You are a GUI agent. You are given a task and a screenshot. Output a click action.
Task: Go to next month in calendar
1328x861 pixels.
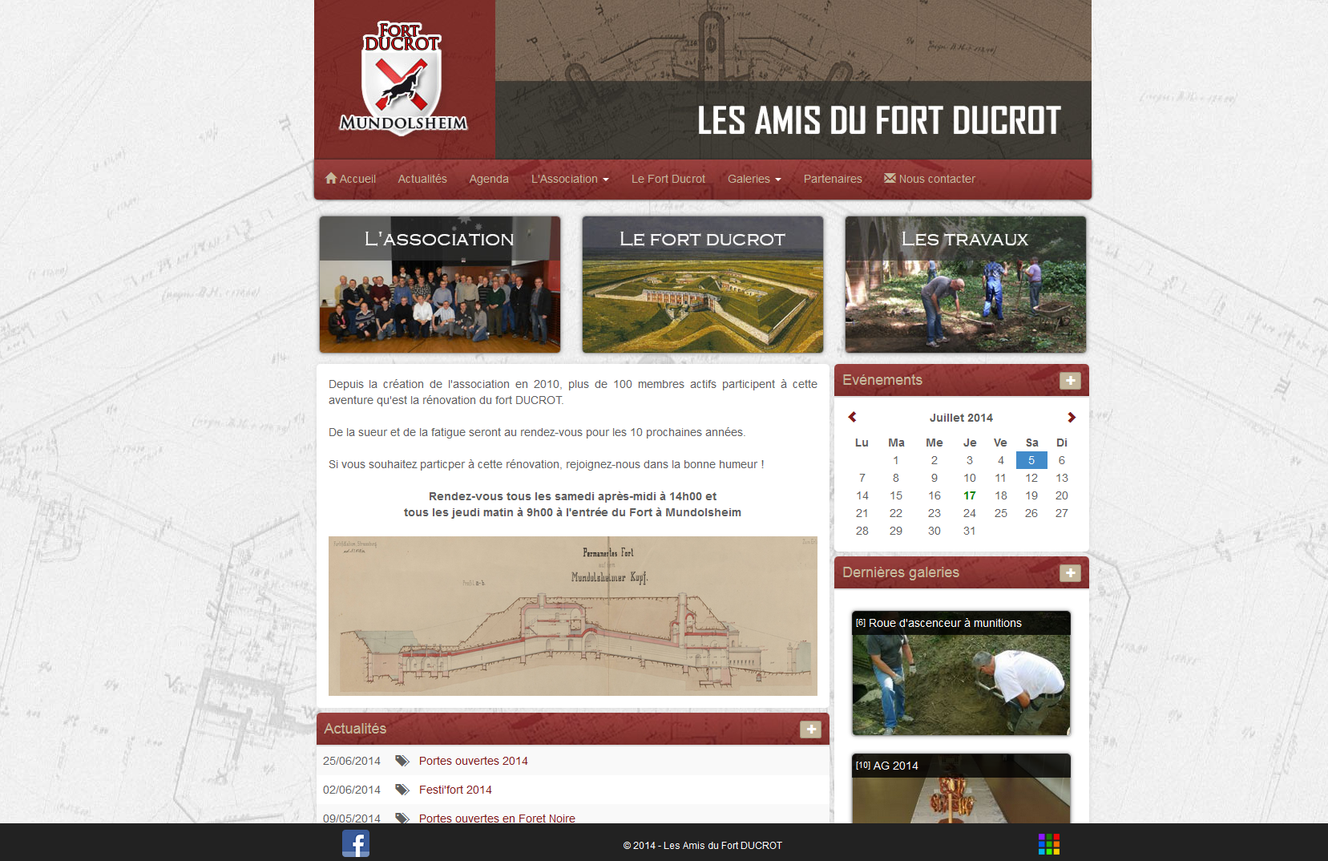point(1072,417)
